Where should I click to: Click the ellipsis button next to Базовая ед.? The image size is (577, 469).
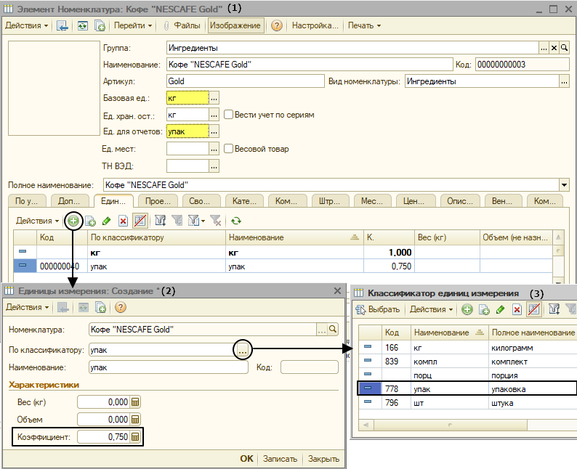[x=214, y=98]
